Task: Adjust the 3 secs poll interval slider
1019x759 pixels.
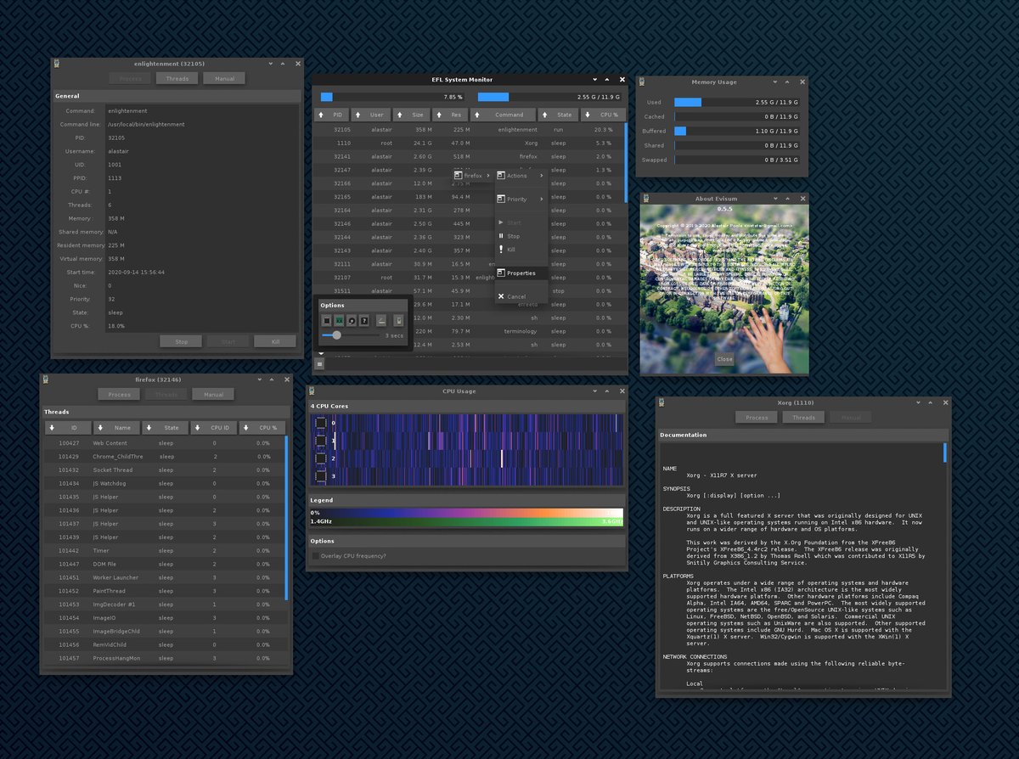Action: tap(350, 335)
